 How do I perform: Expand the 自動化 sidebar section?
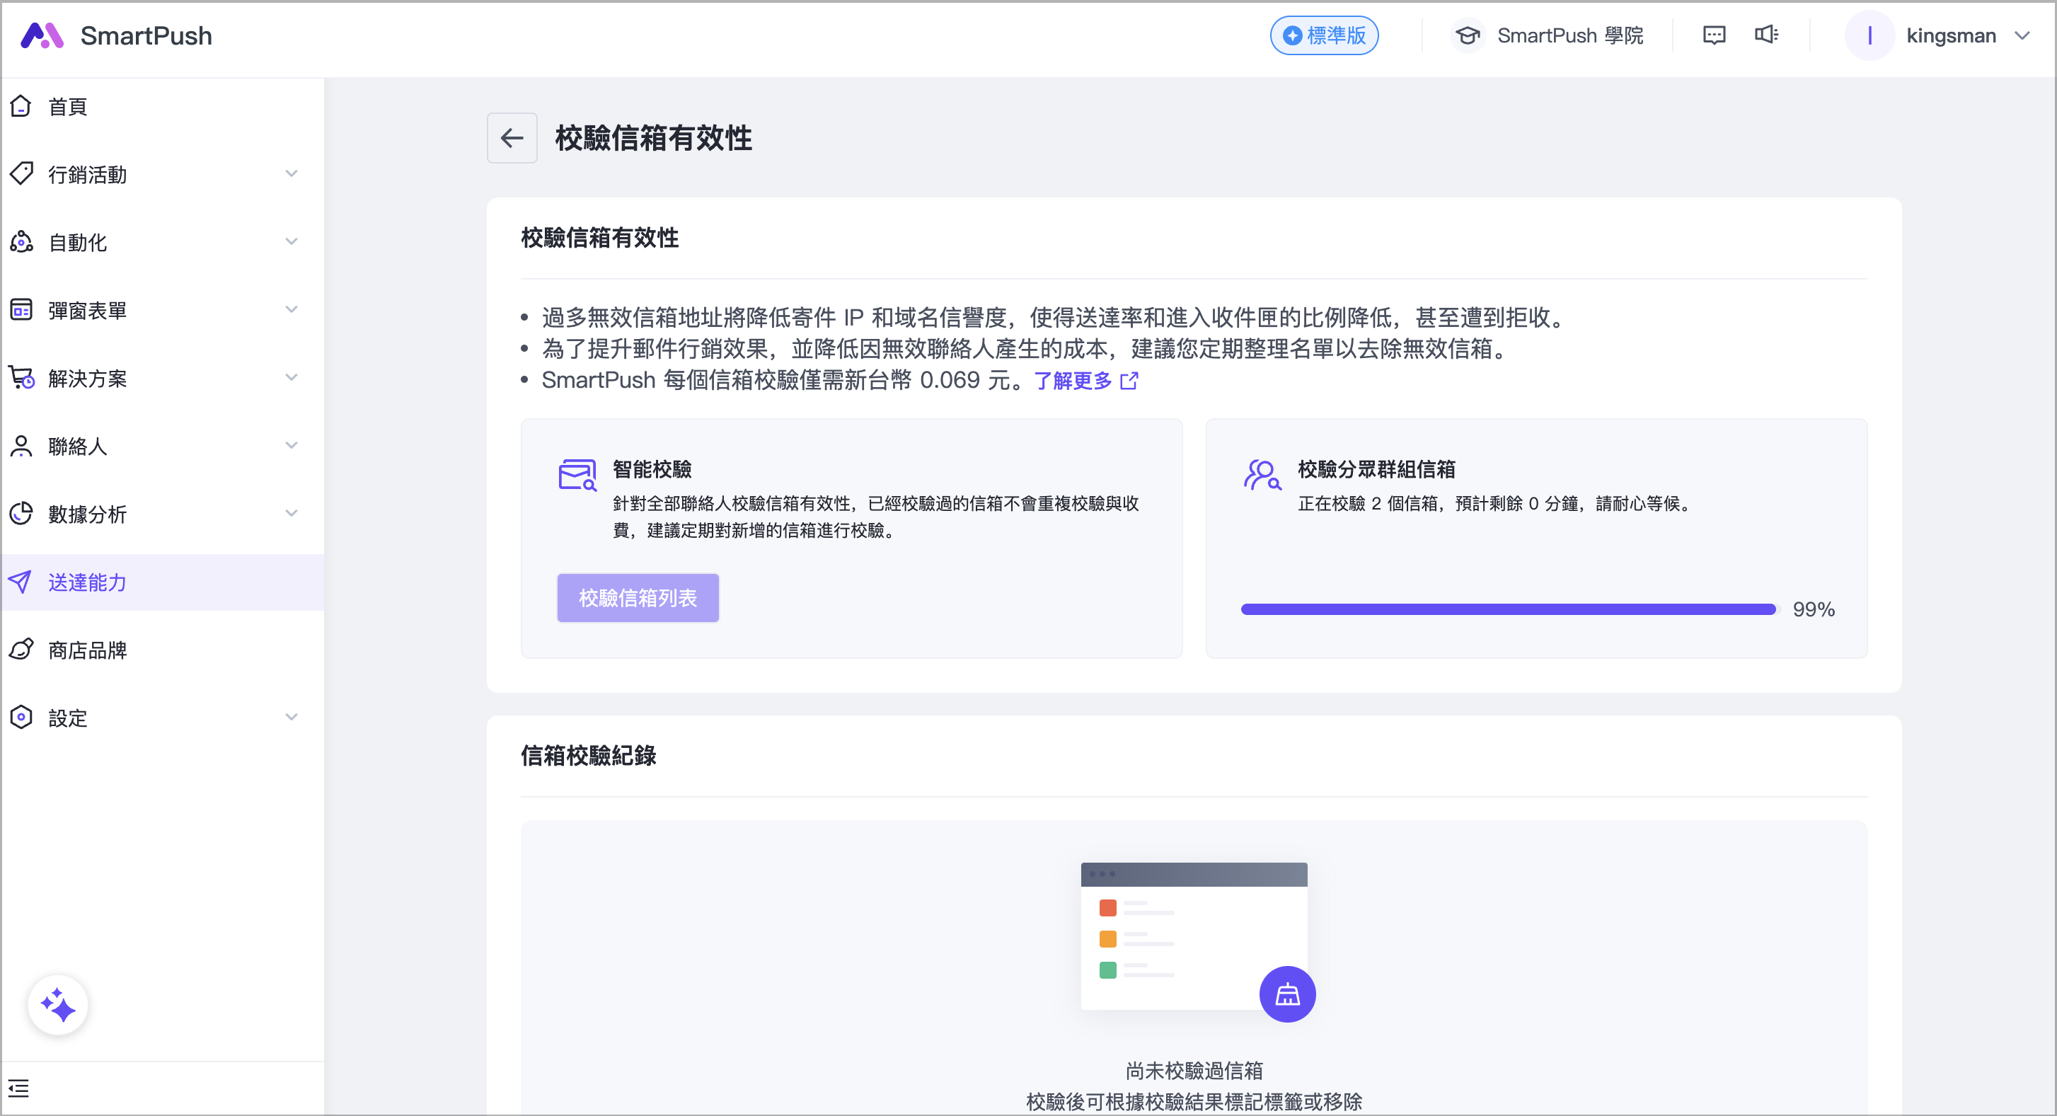[x=292, y=242]
